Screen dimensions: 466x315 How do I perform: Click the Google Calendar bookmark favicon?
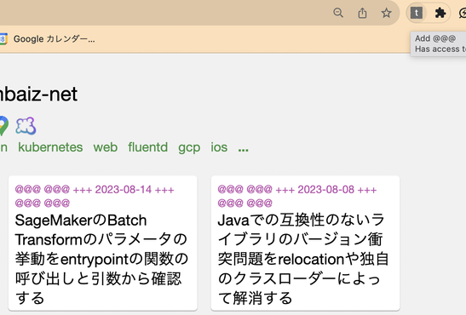(x=3, y=39)
